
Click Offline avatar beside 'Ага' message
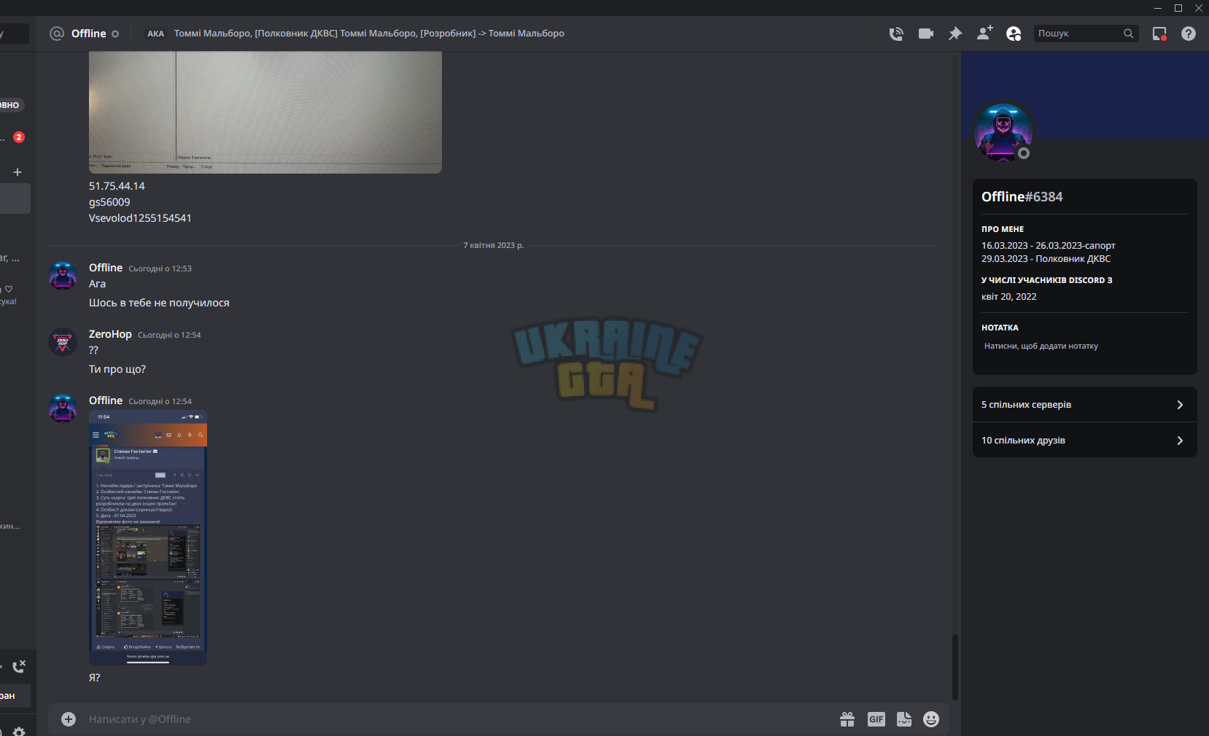pyautogui.click(x=63, y=276)
